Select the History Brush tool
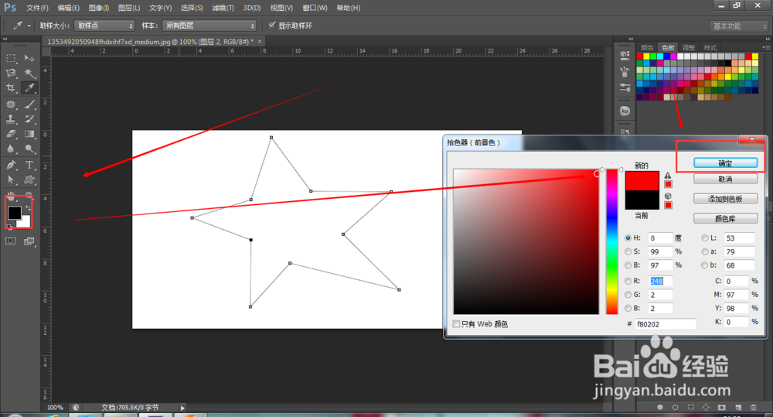 29,119
